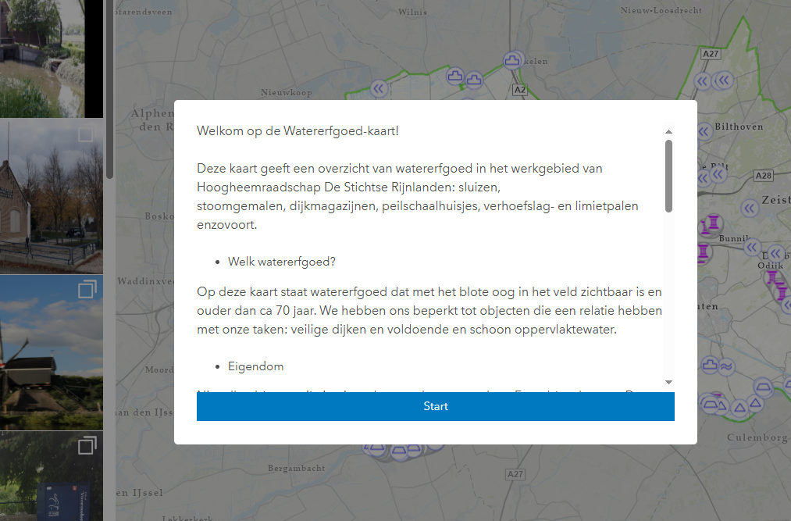
Task: Open the blue information sign thumbnail
Action: (x=52, y=476)
